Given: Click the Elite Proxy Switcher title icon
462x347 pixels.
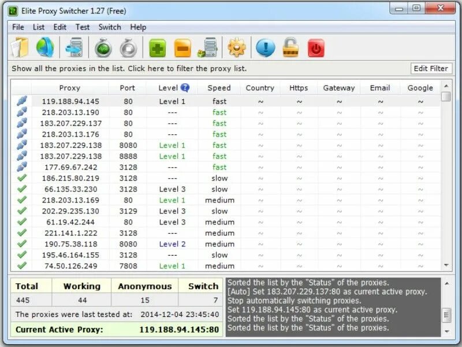Looking at the screenshot, I should 13,11.
